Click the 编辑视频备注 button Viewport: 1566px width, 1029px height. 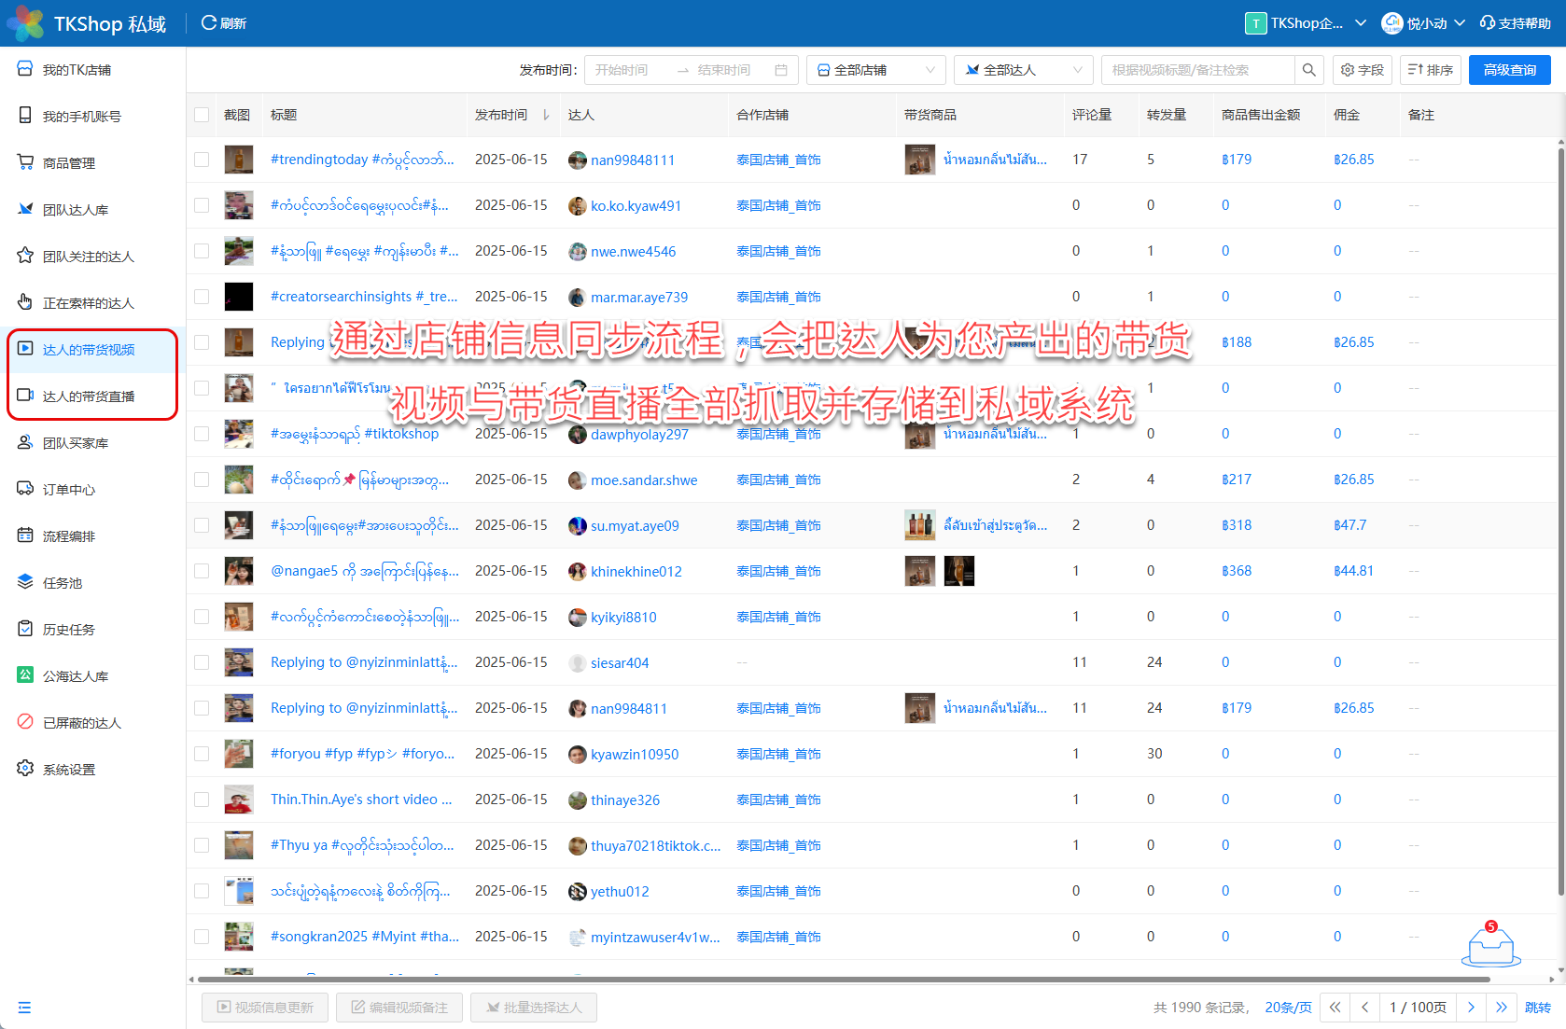(x=399, y=1008)
